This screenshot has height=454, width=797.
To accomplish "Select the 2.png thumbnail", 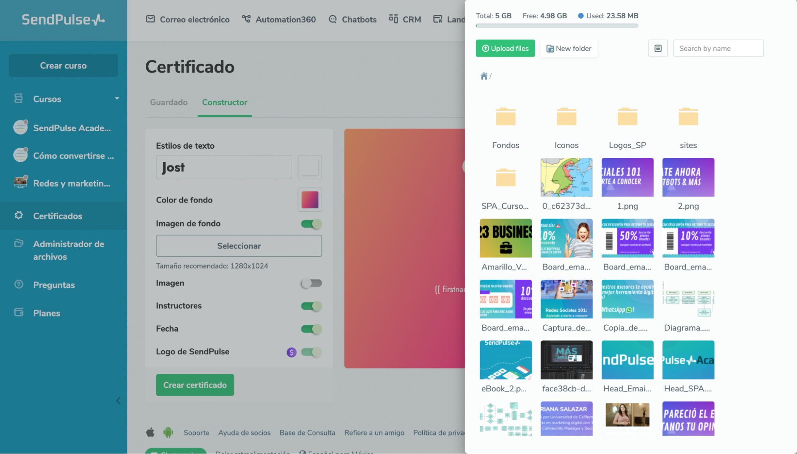I will tap(688, 177).
